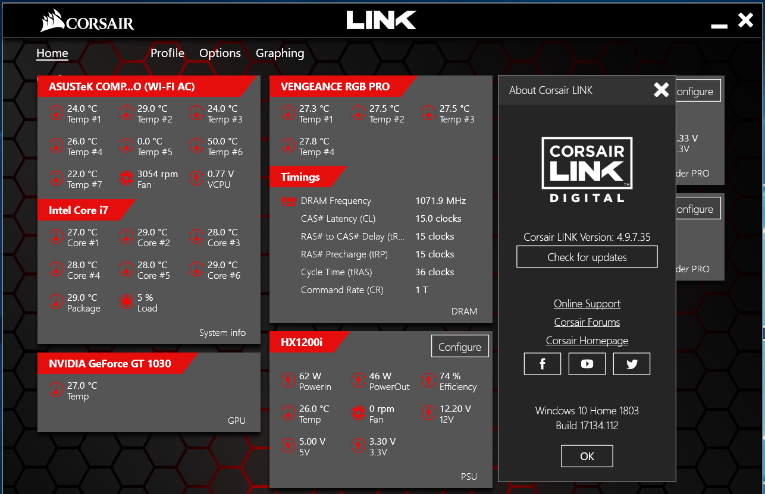Screen dimensions: 765x494
Task: Click the ASUSTeK Temp #6 thermometer icon
Action: 196,145
